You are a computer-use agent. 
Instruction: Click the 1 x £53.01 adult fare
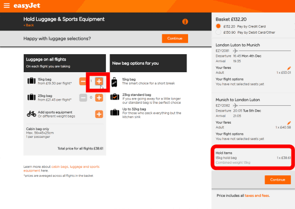point(284,73)
